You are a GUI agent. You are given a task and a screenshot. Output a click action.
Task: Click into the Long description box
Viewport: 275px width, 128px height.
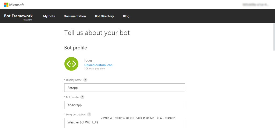click(125, 123)
